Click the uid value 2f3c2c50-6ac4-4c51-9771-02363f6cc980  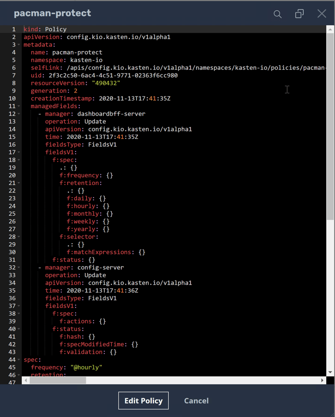tap(113, 75)
